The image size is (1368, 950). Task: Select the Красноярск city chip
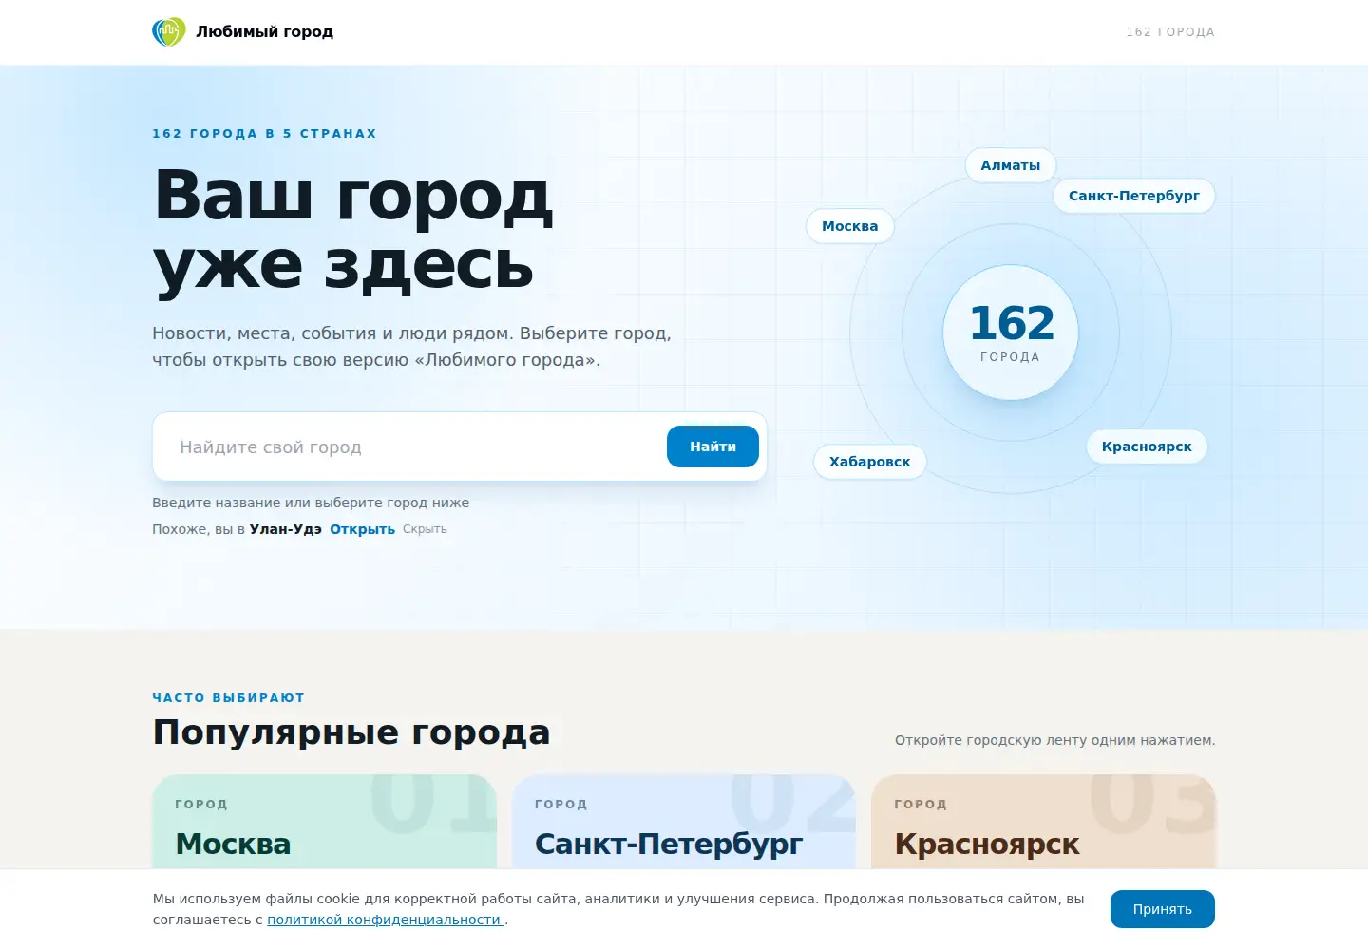pyautogui.click(x=1147, y=446)
